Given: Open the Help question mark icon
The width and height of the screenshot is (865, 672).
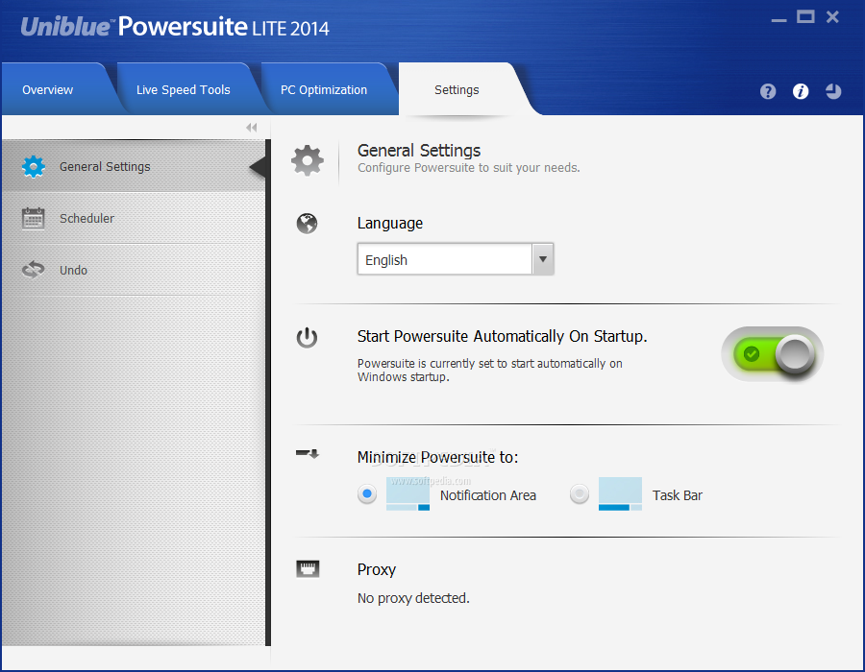Looking at the screenshot, I should point(767,91).
